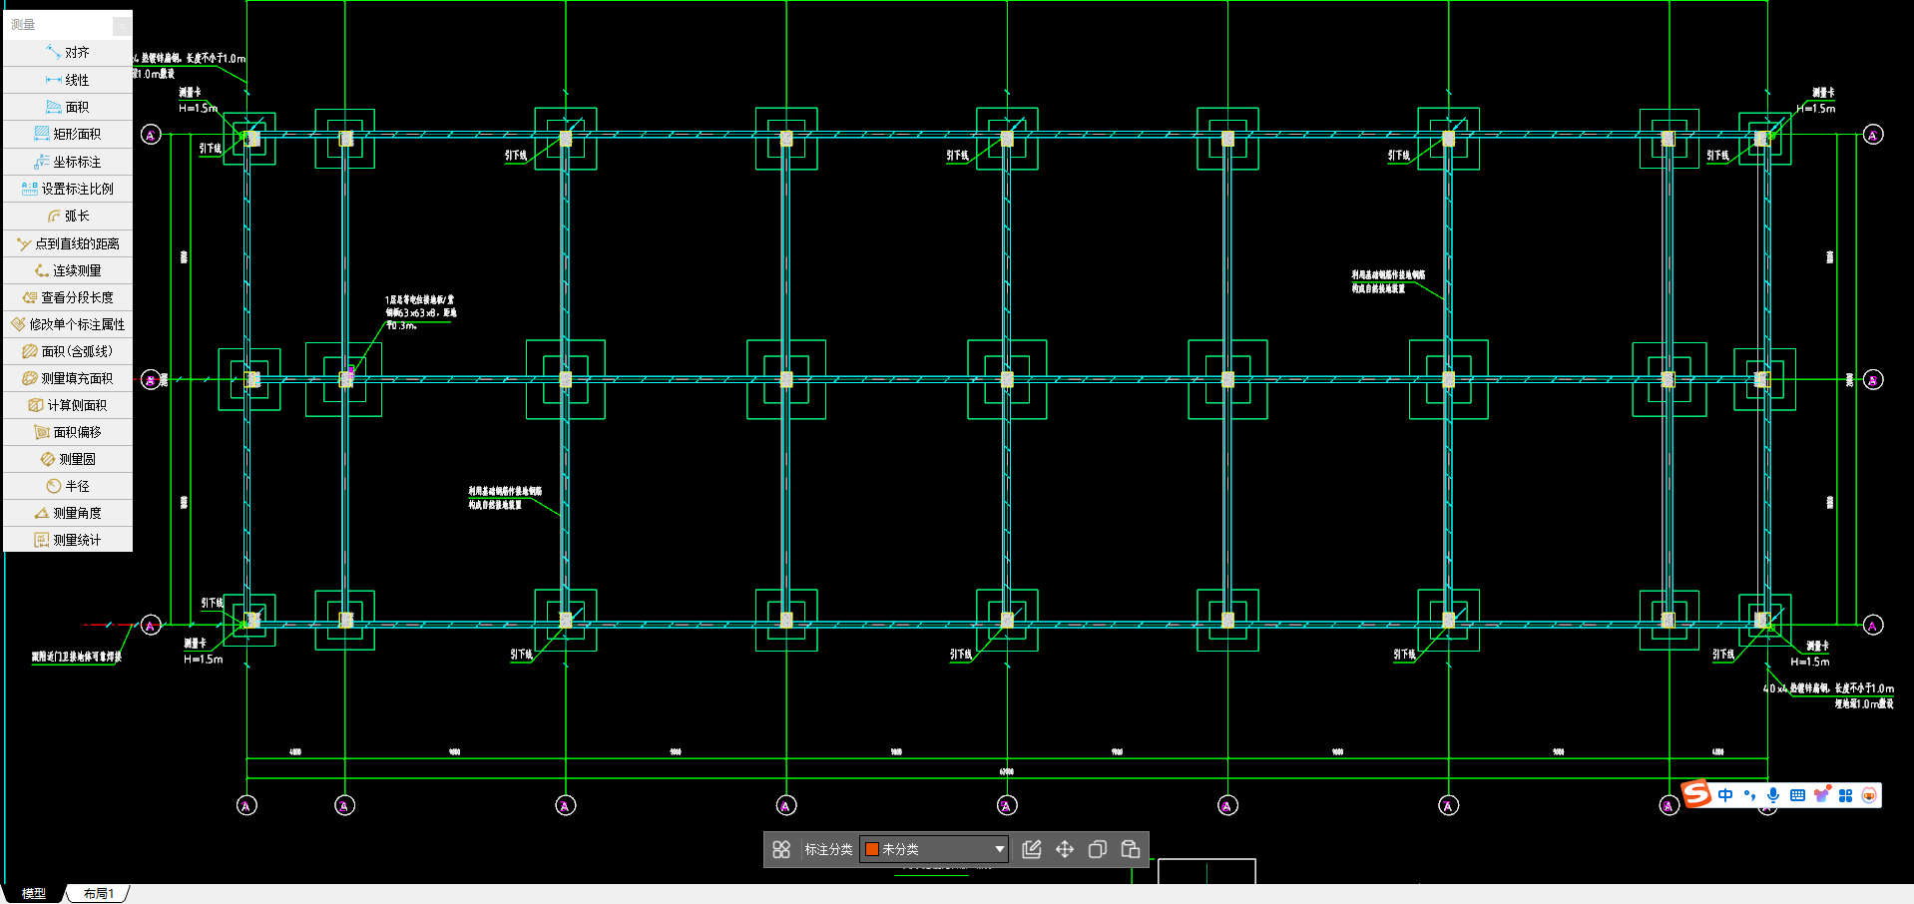Select the 弧长 arc length tool

coord(68,216)
